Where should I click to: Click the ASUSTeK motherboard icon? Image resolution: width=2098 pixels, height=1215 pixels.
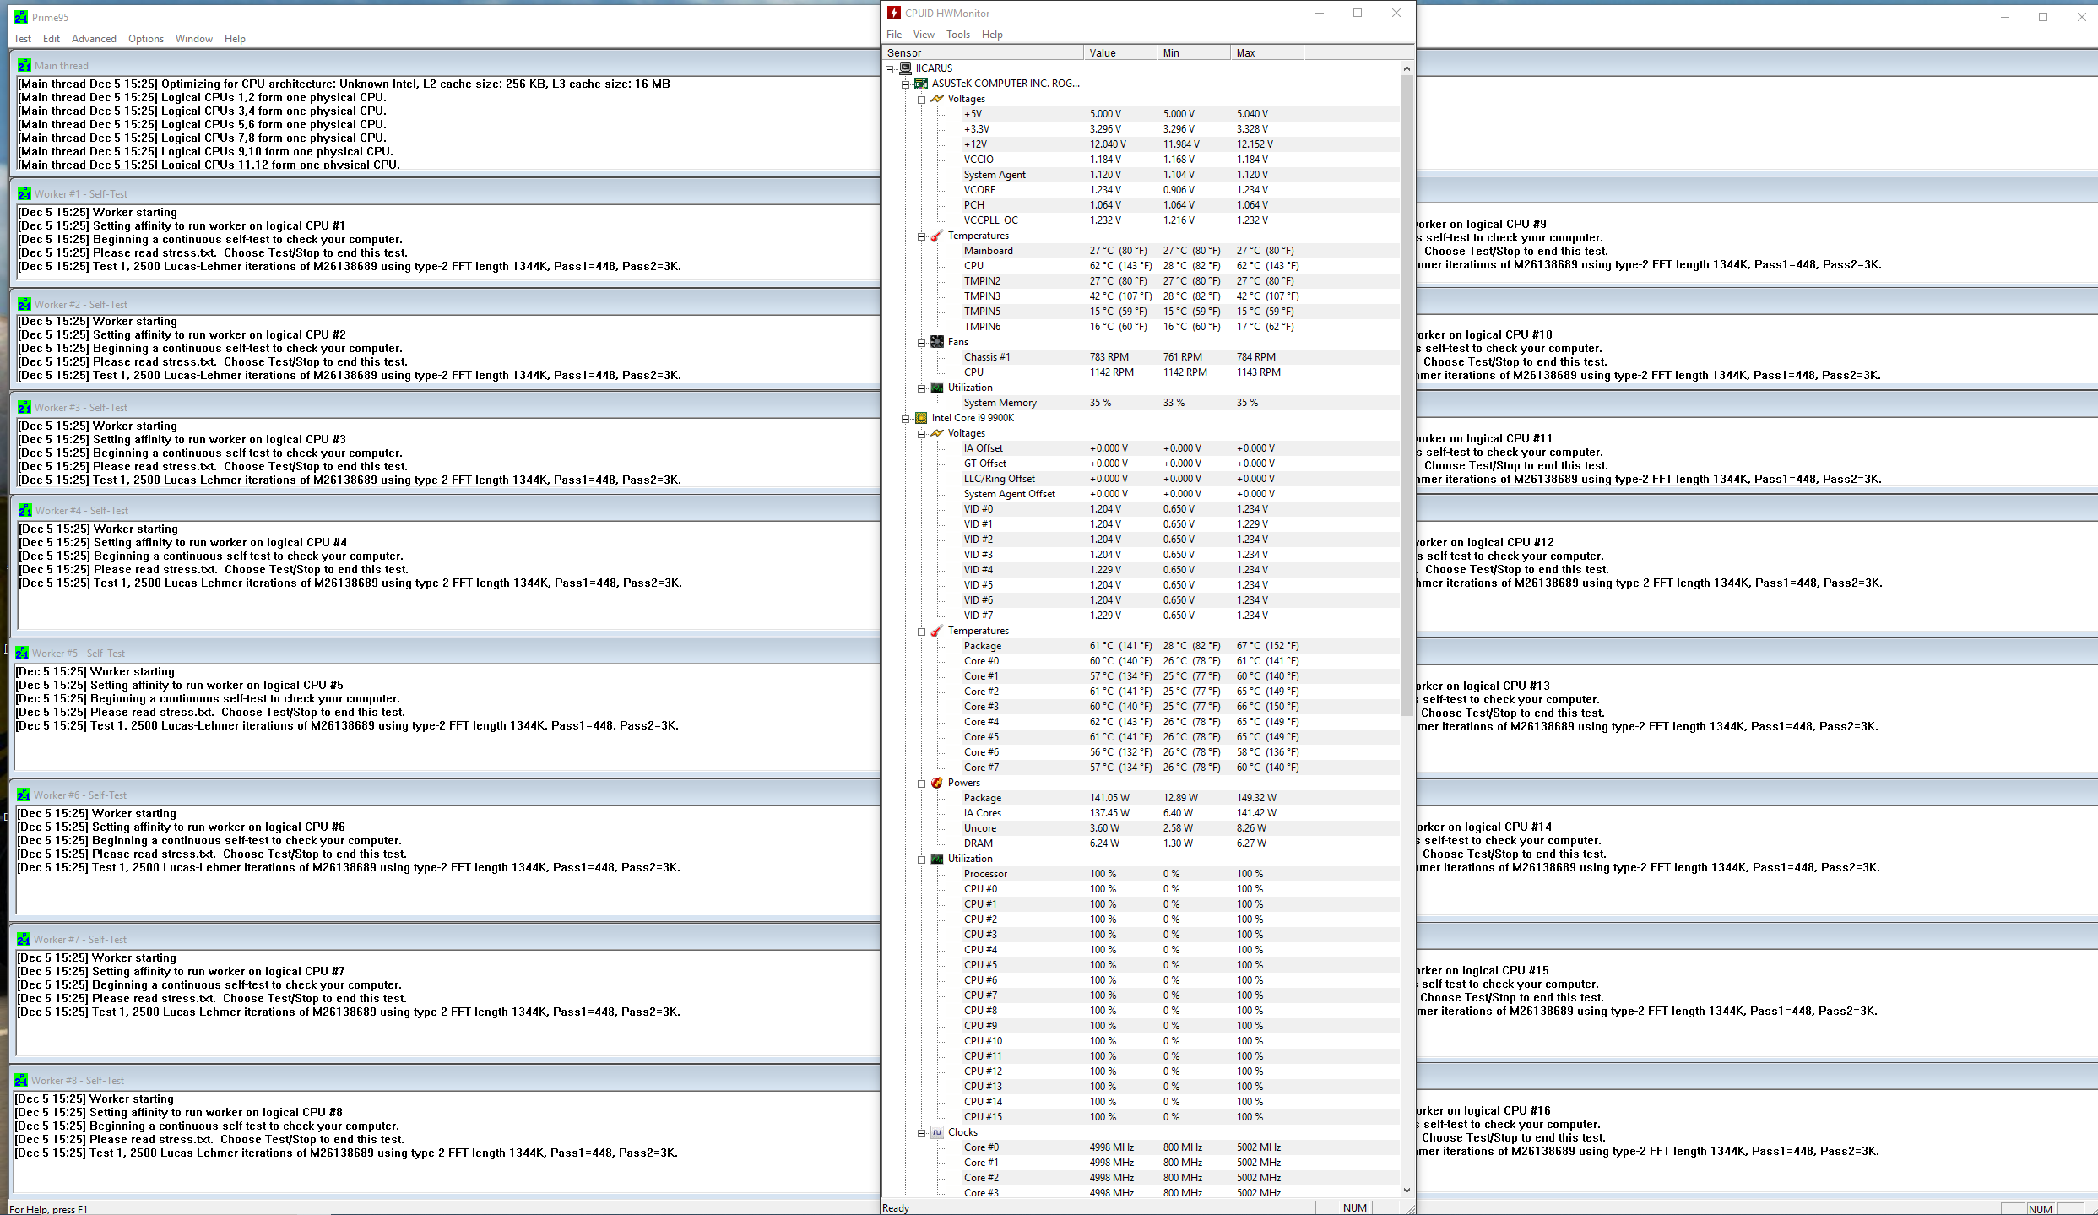pyautogui.click(x=922, y=84)
